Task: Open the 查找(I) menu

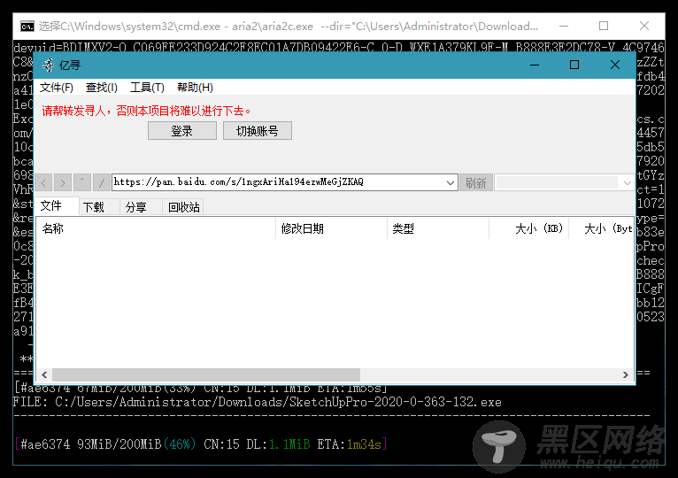Action: pyautogui.click(x=102, y=88)
